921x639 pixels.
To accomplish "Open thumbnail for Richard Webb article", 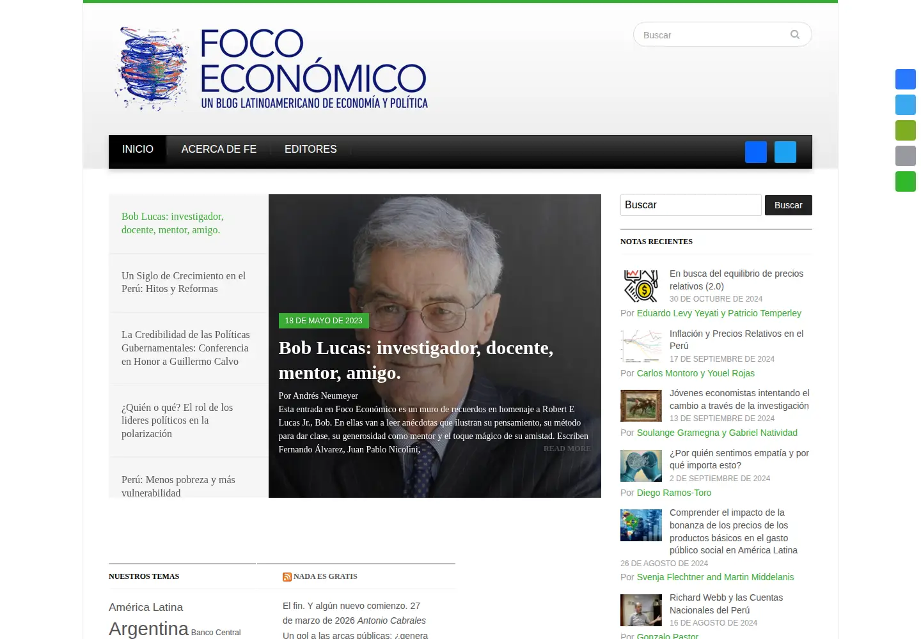I will click(641, 610).
